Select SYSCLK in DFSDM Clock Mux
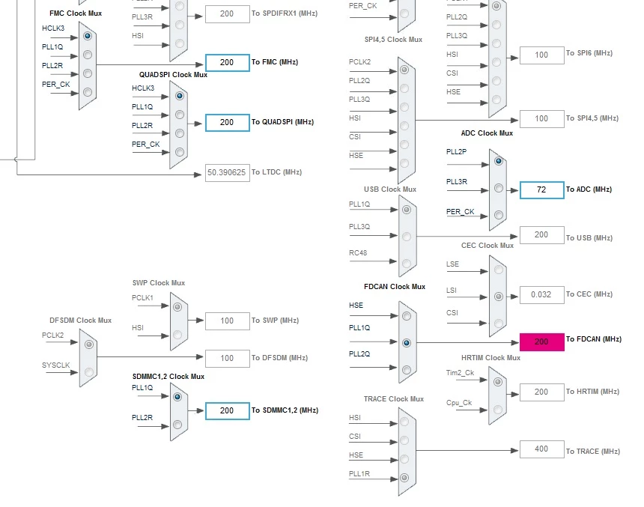This screenshot has width=644, height=507. point(89,372)
